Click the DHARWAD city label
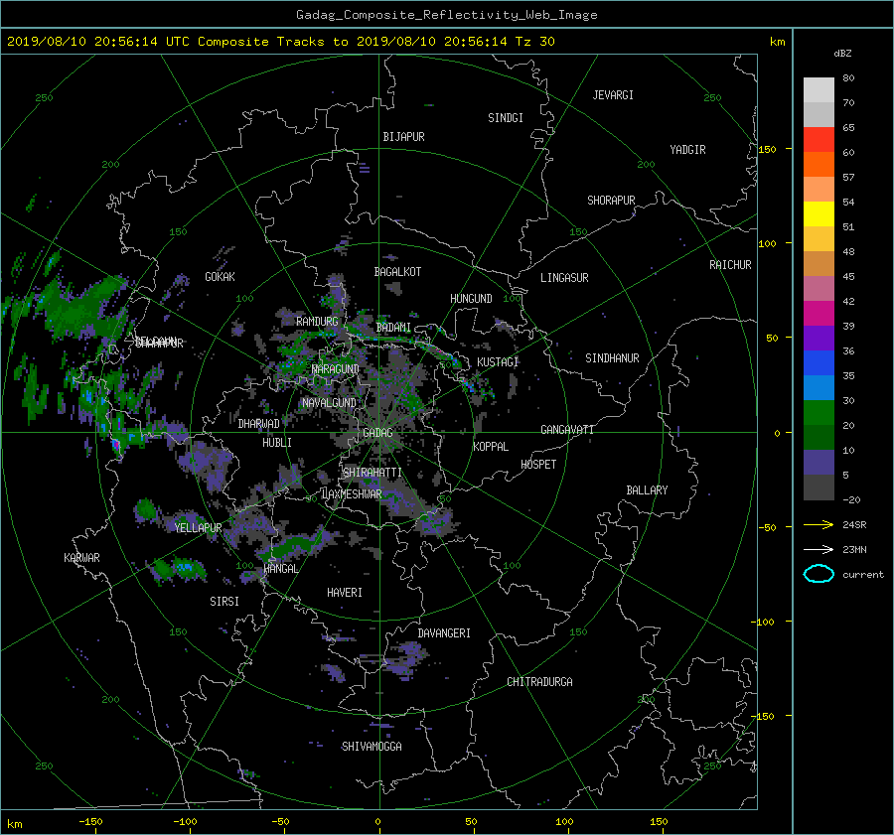Screen dimensions: 894x835 [259, 424]
